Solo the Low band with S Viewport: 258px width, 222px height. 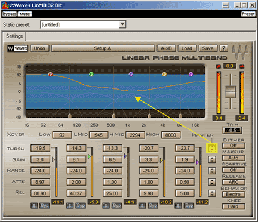(x=34, y=205)
